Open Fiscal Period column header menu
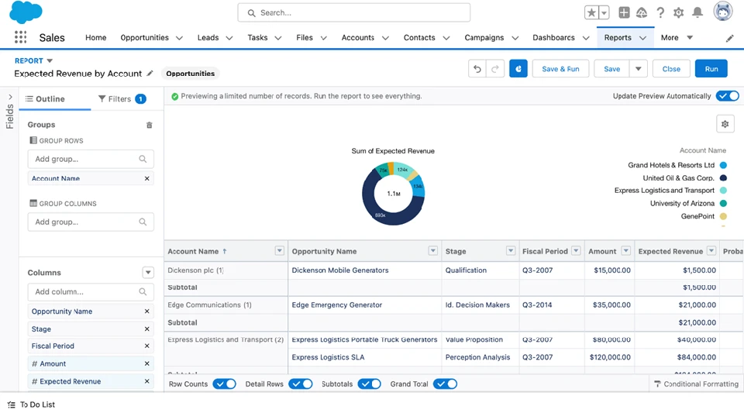 [576, 251]
